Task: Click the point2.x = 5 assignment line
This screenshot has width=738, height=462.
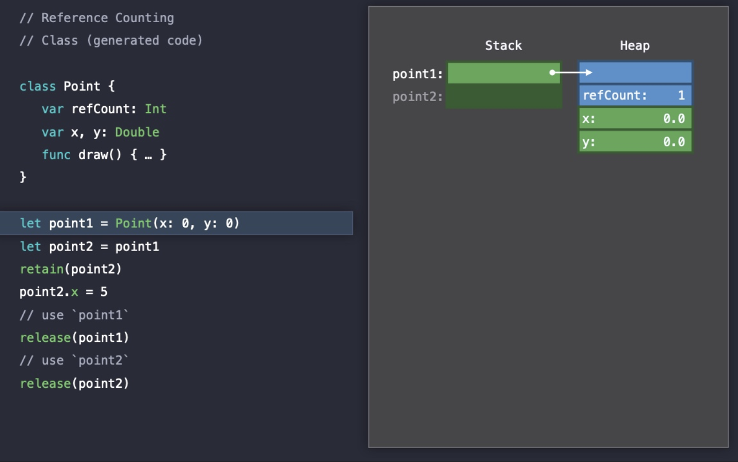Action: (x=63, y=292)
